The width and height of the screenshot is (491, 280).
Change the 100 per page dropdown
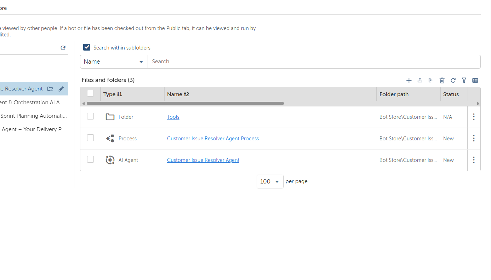[x=270, y=182]
